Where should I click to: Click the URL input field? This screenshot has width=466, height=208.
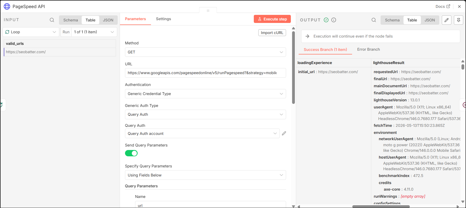205,73
